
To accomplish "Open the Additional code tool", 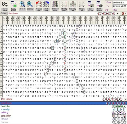I will click(x=55, y=4).
